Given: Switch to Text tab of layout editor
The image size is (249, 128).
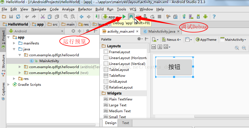Looking at the screenshot, I should pos(125,123).
